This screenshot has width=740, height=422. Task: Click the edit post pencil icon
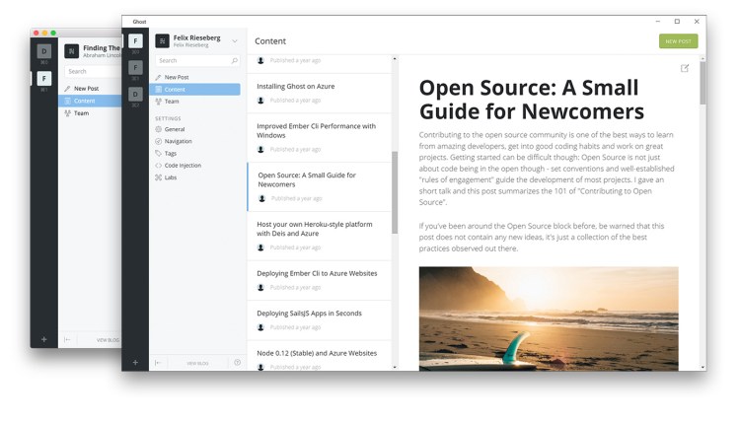(x=686, y=68)
